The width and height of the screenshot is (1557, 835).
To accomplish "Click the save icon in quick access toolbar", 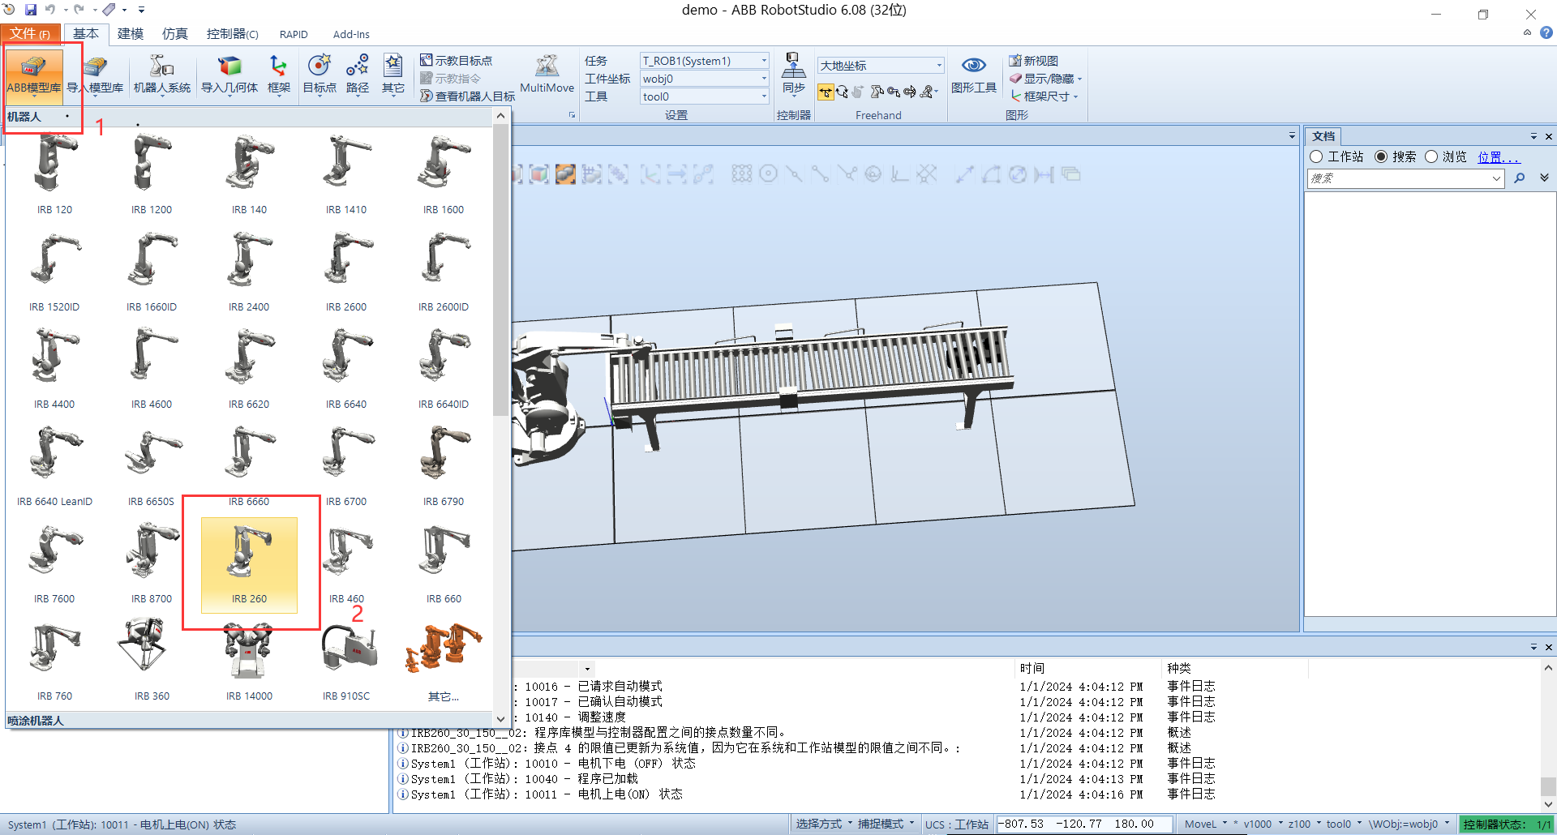I will pos(31,10).
